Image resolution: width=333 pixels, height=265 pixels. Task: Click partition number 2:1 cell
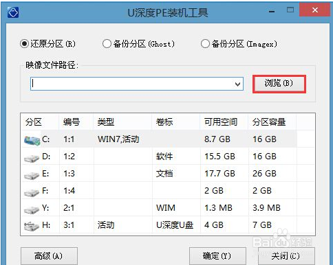pos(69,208)
